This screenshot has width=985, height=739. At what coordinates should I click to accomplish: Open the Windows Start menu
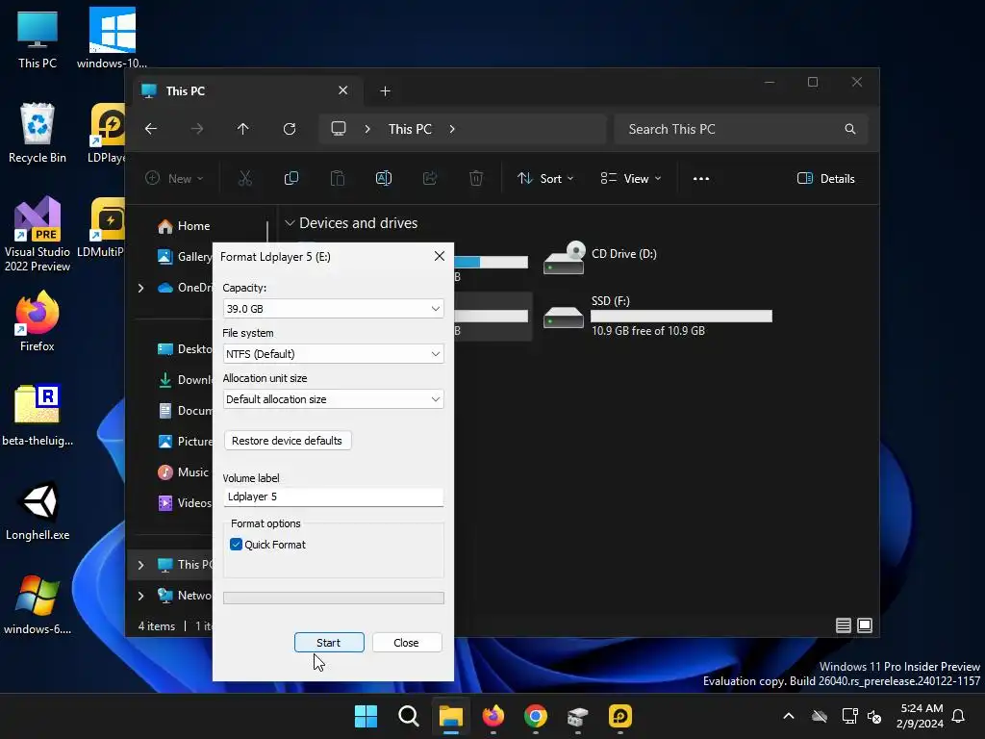366,716
